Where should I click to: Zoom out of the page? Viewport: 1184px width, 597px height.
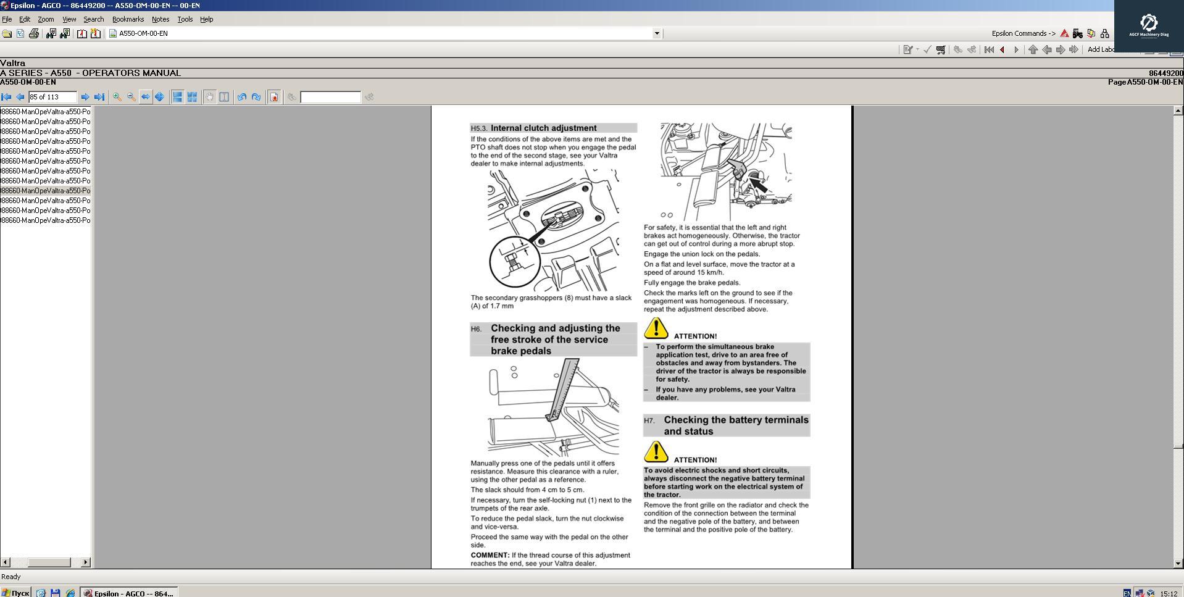[x=130, y=97]
